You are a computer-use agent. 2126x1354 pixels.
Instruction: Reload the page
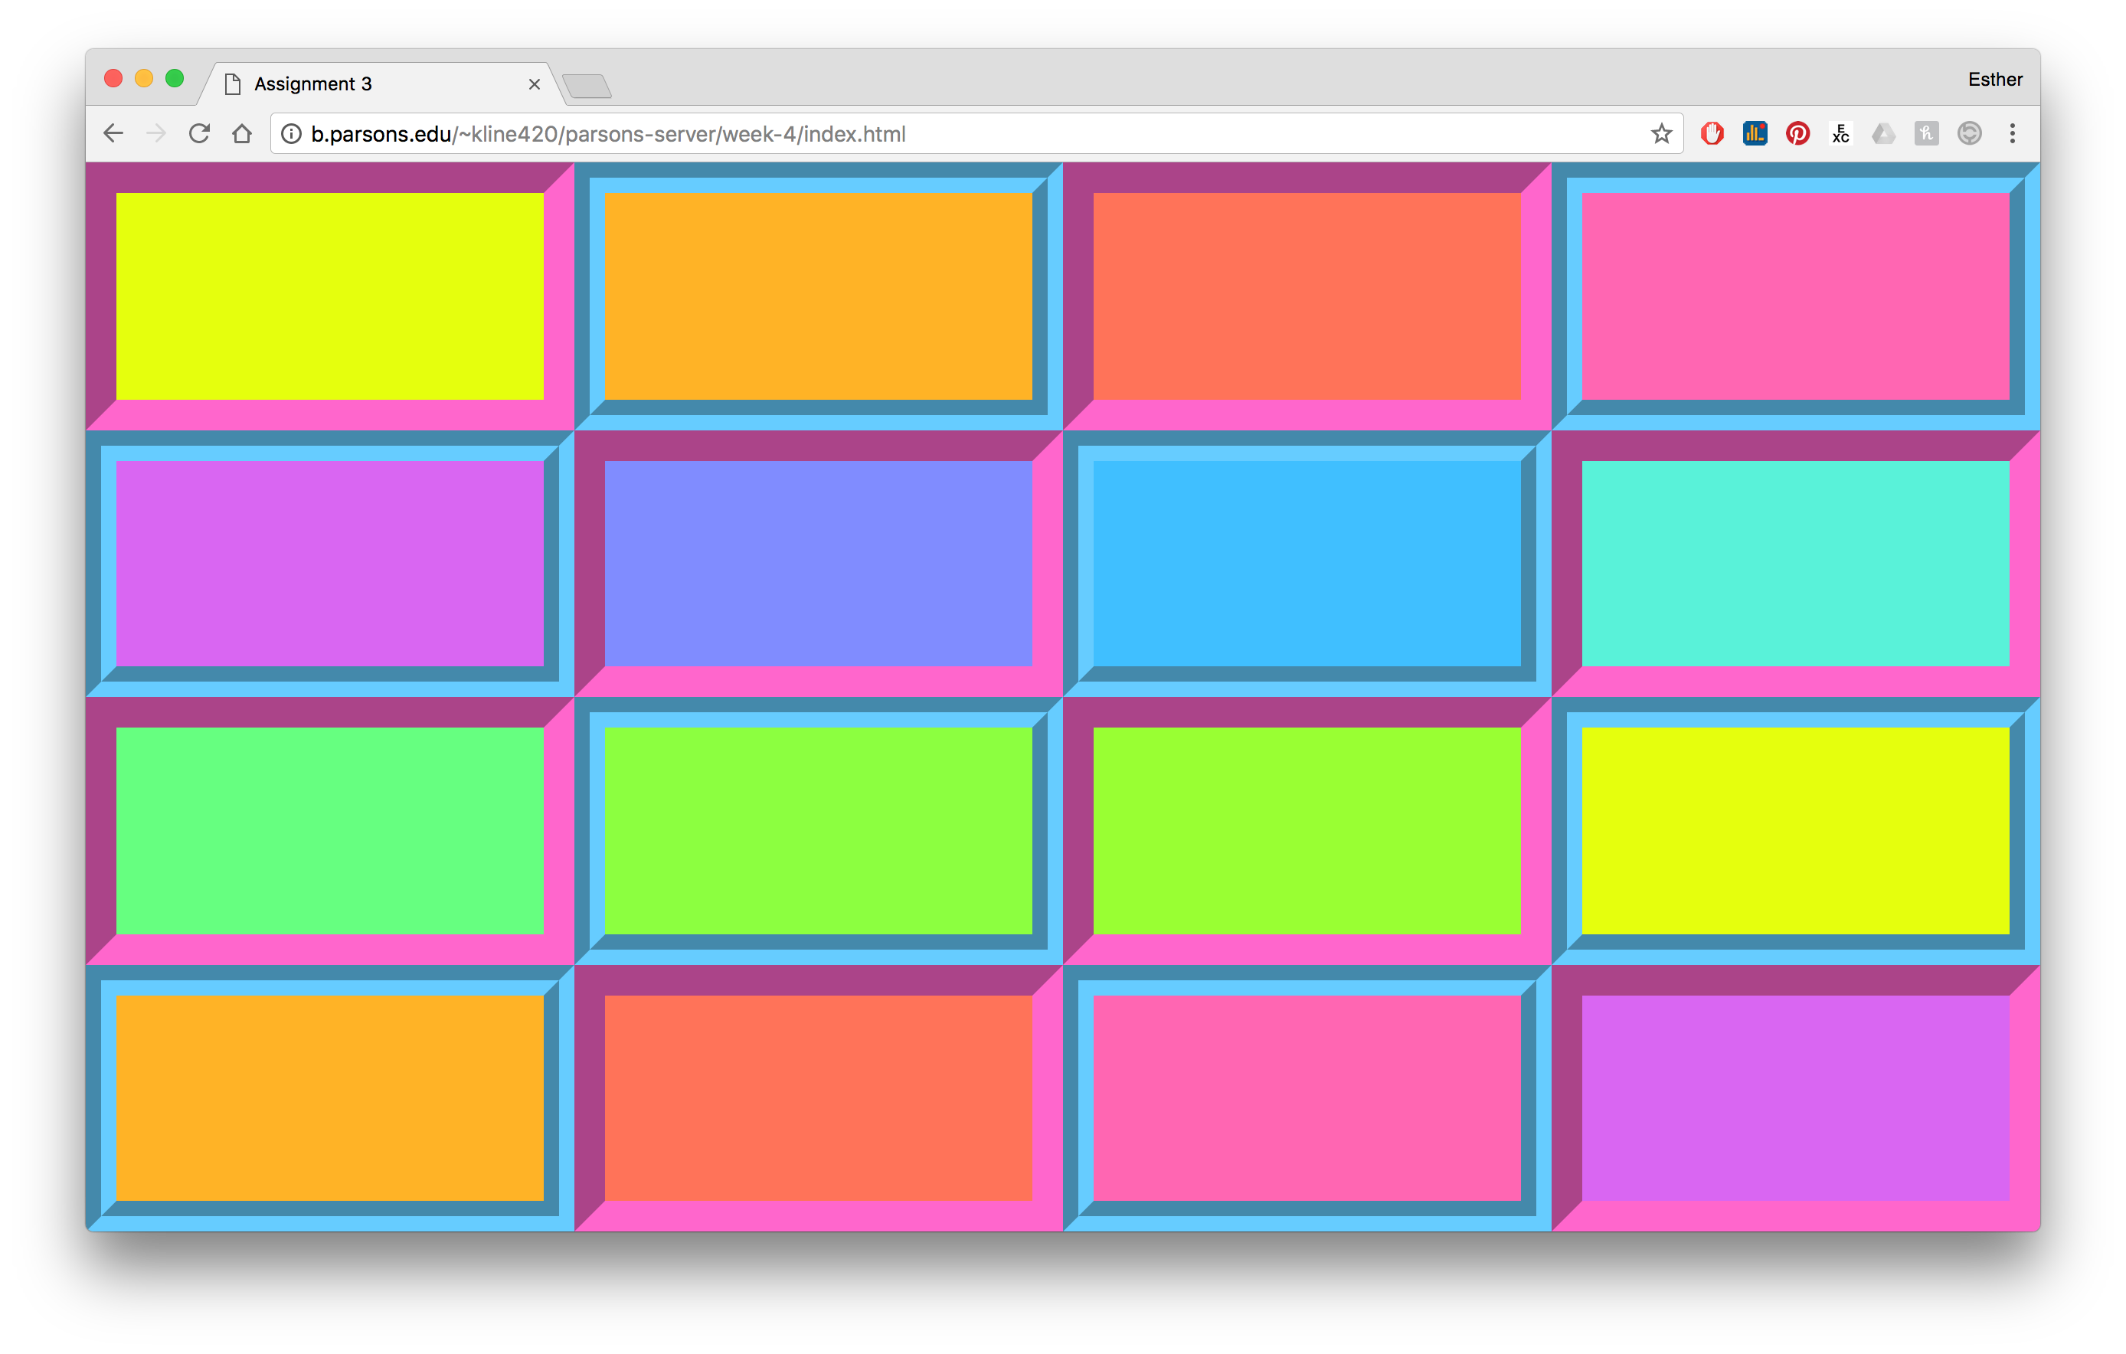[x=200, y=133]
